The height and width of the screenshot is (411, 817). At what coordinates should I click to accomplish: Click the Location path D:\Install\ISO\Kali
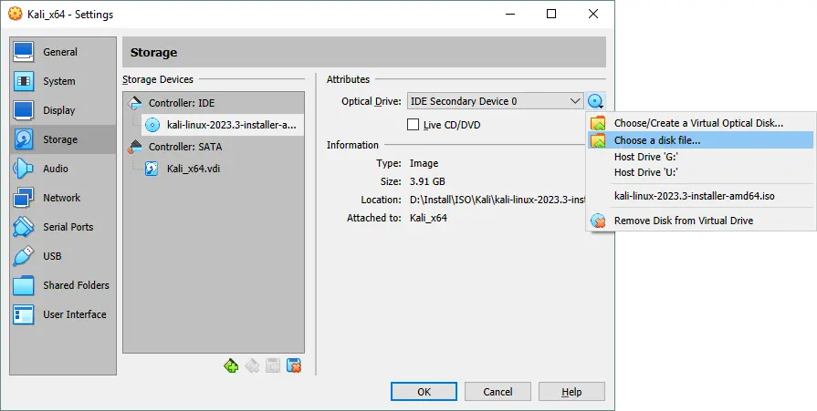(x=498, y=200)
